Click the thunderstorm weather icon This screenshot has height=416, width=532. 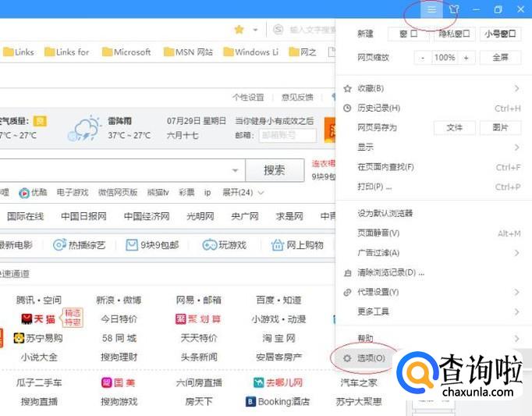point(84,128)
